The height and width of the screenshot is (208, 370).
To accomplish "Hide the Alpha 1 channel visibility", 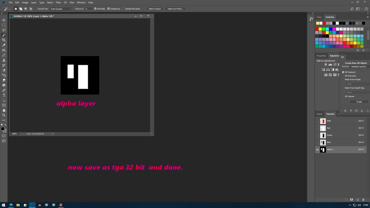I will [317, 150].
